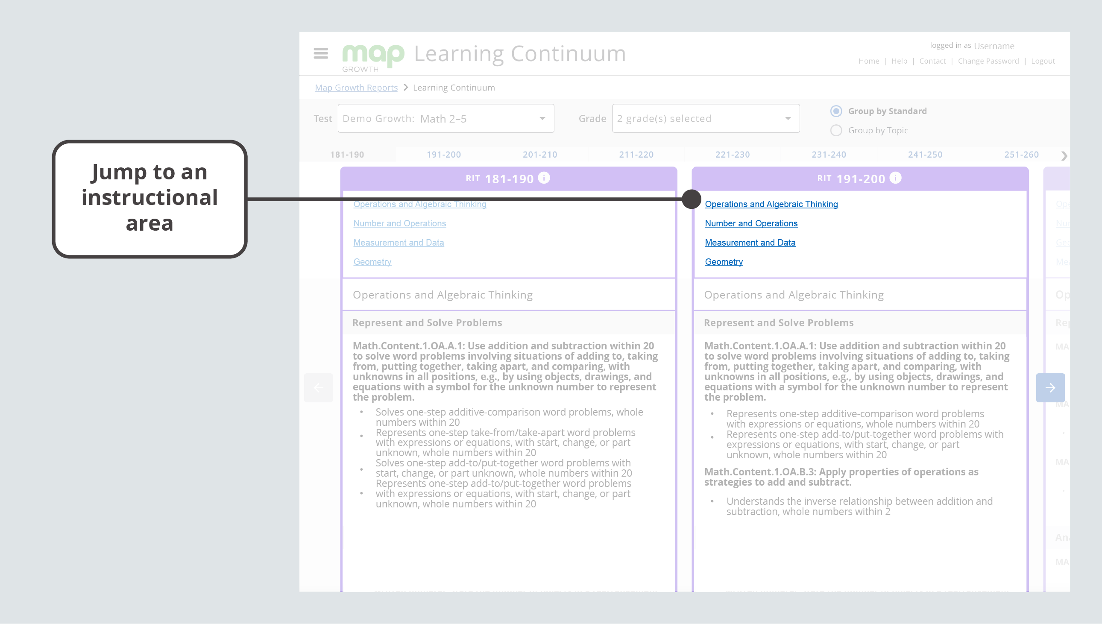The image size is (1102, 624).
Task: Click the Map Growth Reports breadcrumb link
Action: (356, 87)
